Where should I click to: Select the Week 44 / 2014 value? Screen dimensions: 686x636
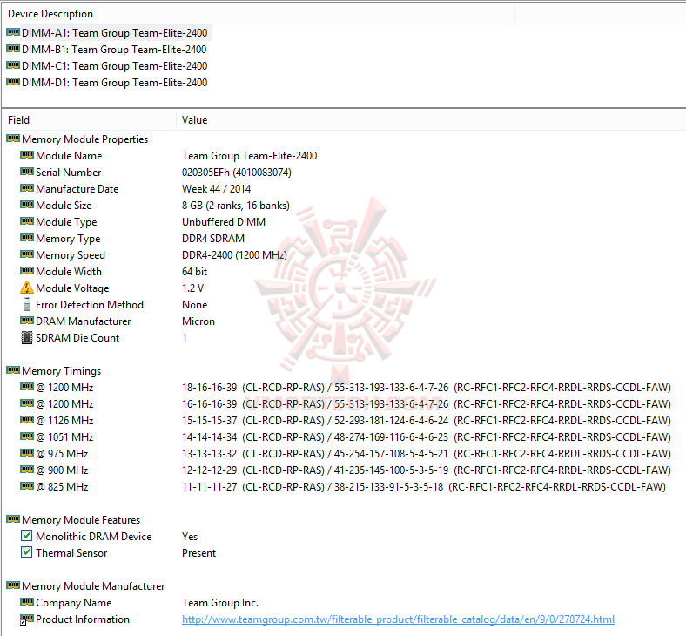coord(216,189)
